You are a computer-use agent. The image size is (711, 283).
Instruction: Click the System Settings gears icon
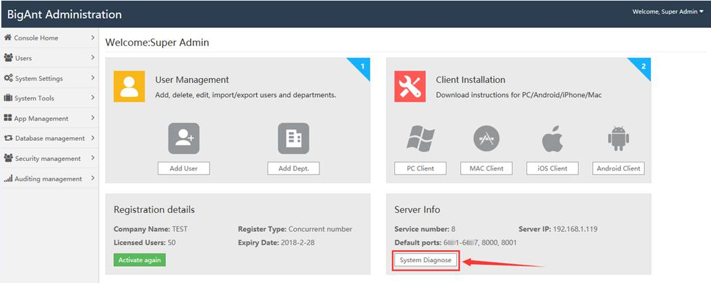[8, 78]
